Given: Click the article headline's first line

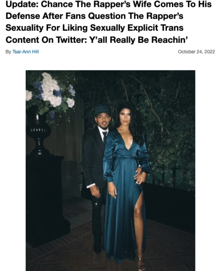Looking at the screenshot, I should 109,4.
